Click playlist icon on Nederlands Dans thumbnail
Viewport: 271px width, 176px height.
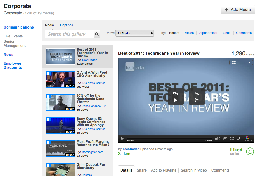pyautogui.click(x=48, y=96)
